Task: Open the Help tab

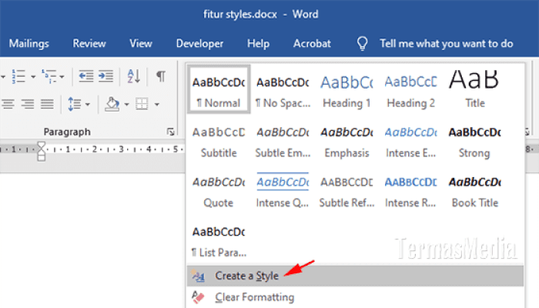Action: click(258, 44)
